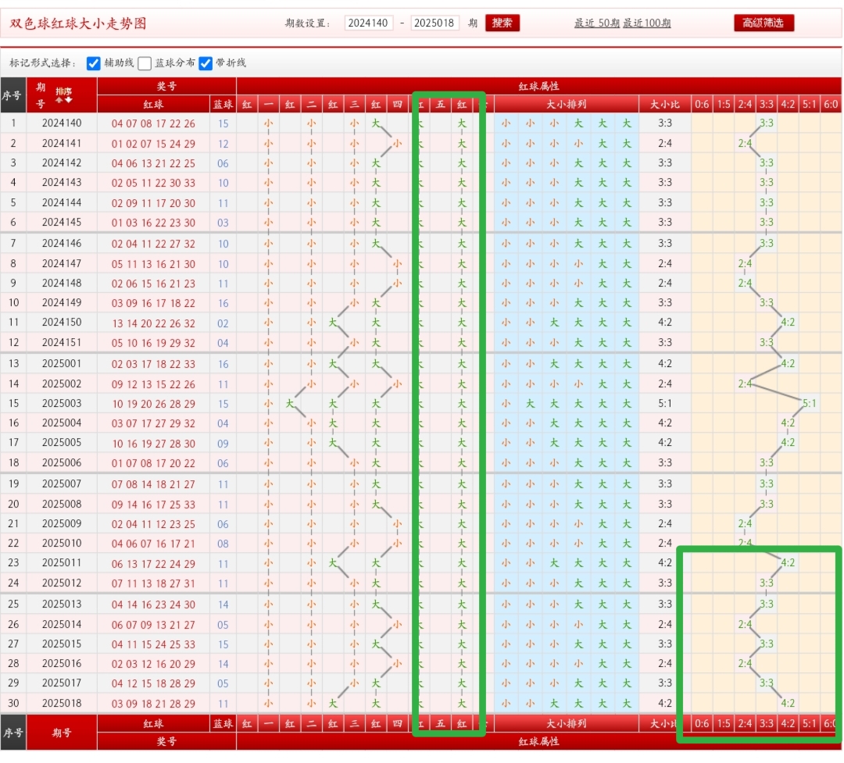Click 大小比 value 4:2 for issue 2025018
The width and height of the screenshot is (844, 763).
(x=665, y=704)
